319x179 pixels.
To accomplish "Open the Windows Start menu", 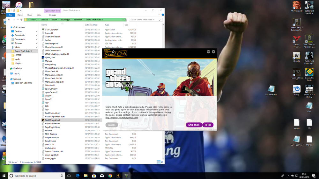I will point(4,176).
